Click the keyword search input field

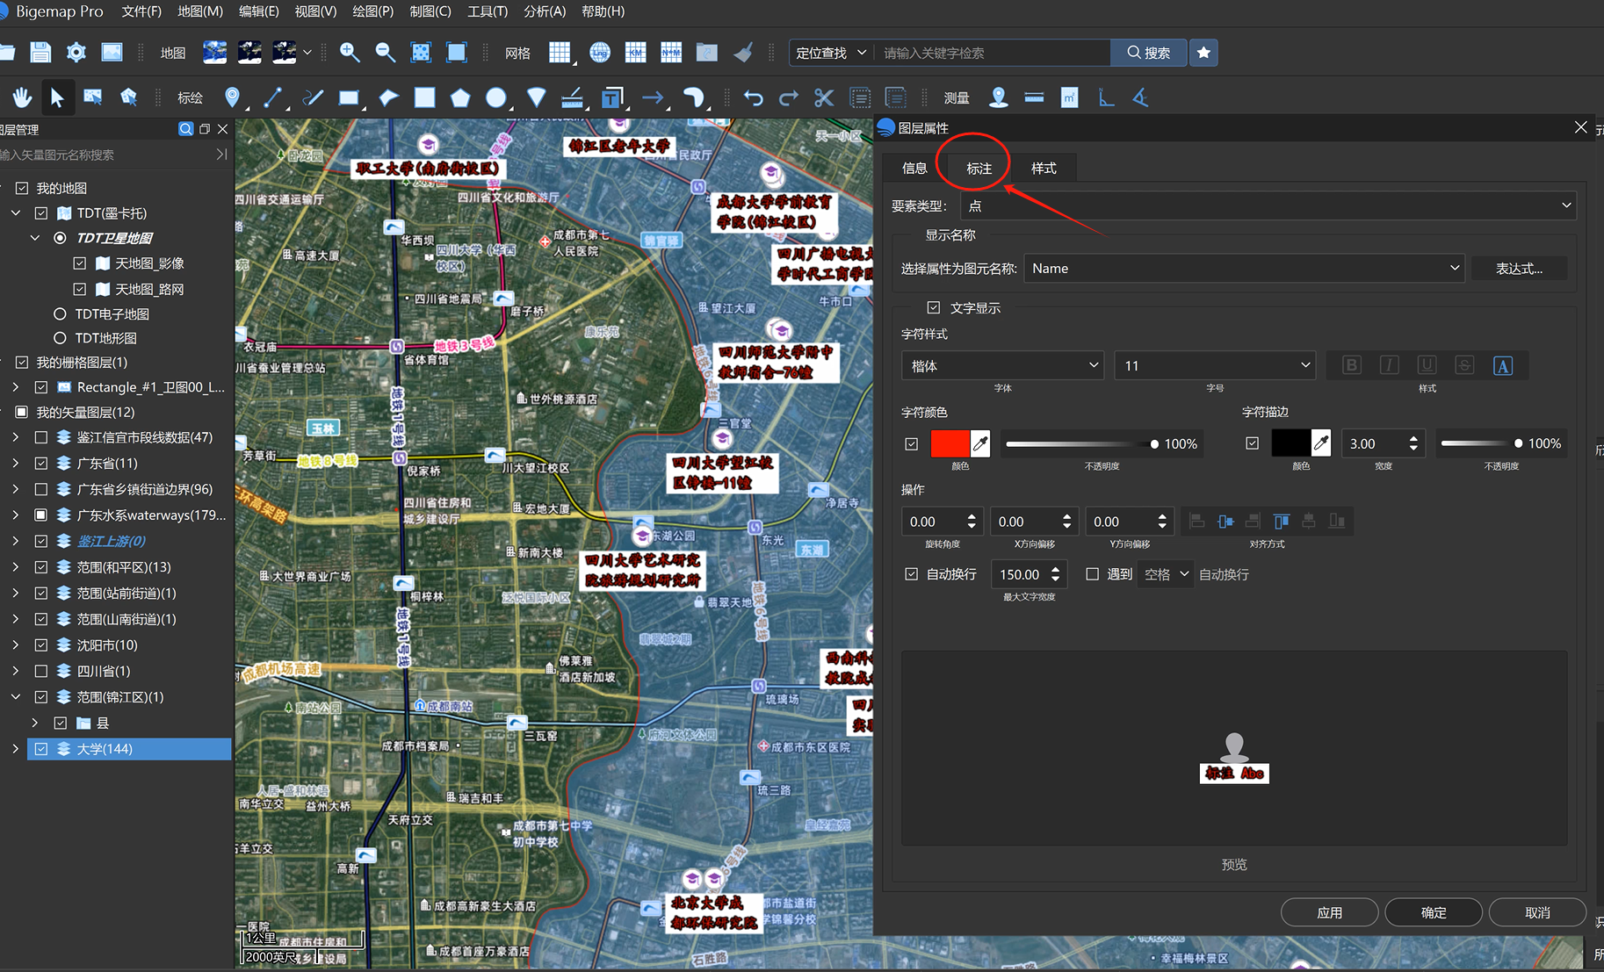pyautogui.click(x=993, y=53)
